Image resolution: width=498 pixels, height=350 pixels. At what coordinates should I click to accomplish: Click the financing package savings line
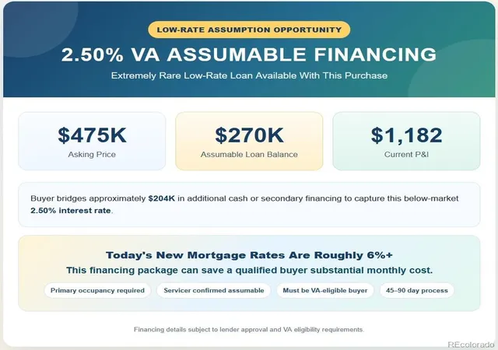(249, 271)
